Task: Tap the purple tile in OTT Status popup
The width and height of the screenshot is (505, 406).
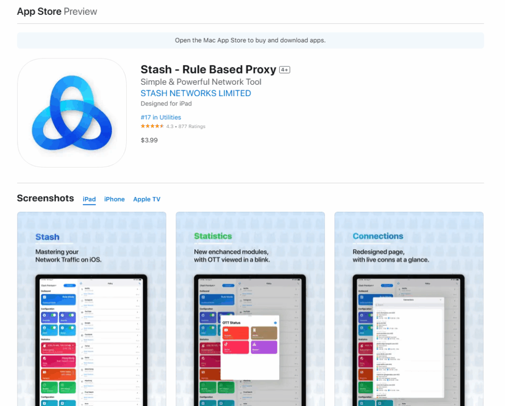Action: click(x=264, y=347)
